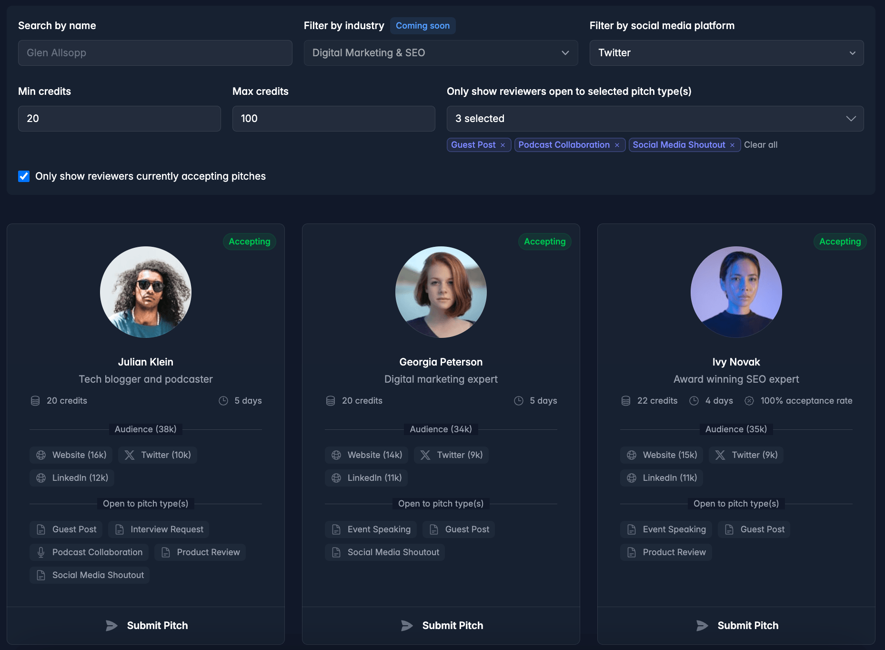
Task: Click the credits coin icon on Julian Klein's card
Action: click(35, 401)
